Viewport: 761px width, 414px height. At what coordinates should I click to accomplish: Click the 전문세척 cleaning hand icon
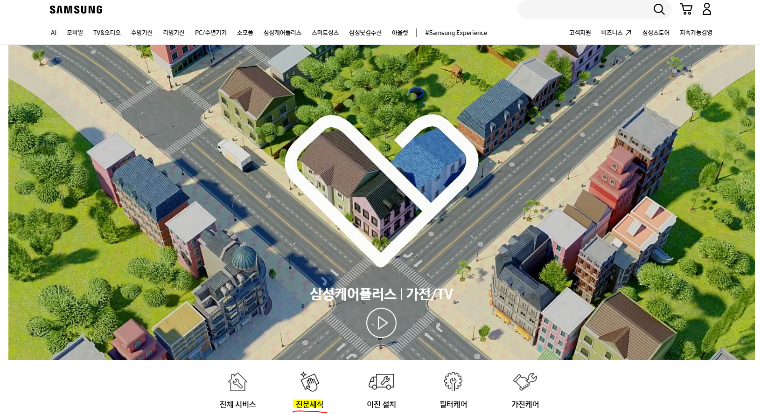click(x=309, y=381)
